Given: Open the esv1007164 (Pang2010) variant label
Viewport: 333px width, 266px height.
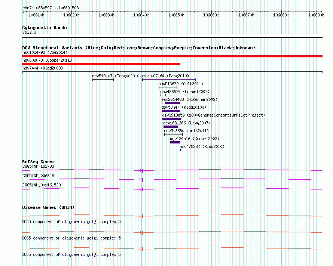Looking at the screenshot, I should point(165,76).
